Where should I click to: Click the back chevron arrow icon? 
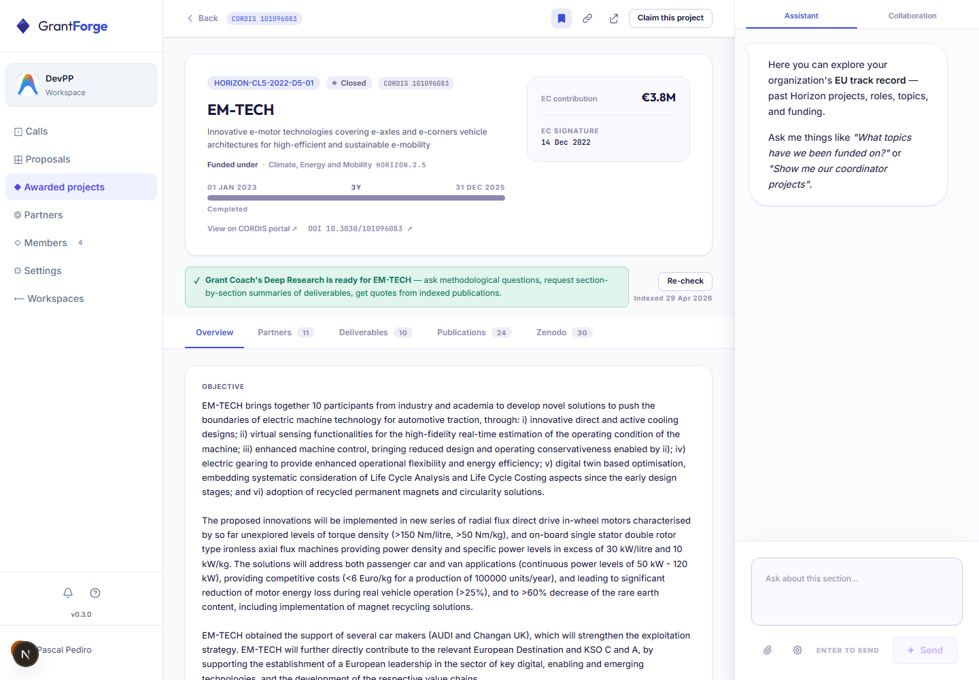coord(190,18)
